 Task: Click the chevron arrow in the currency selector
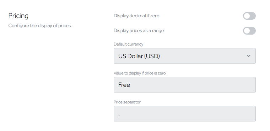(248, 56)
